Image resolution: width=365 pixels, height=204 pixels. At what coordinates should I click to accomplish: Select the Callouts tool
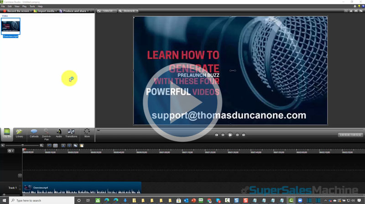(x=34, y=133)
